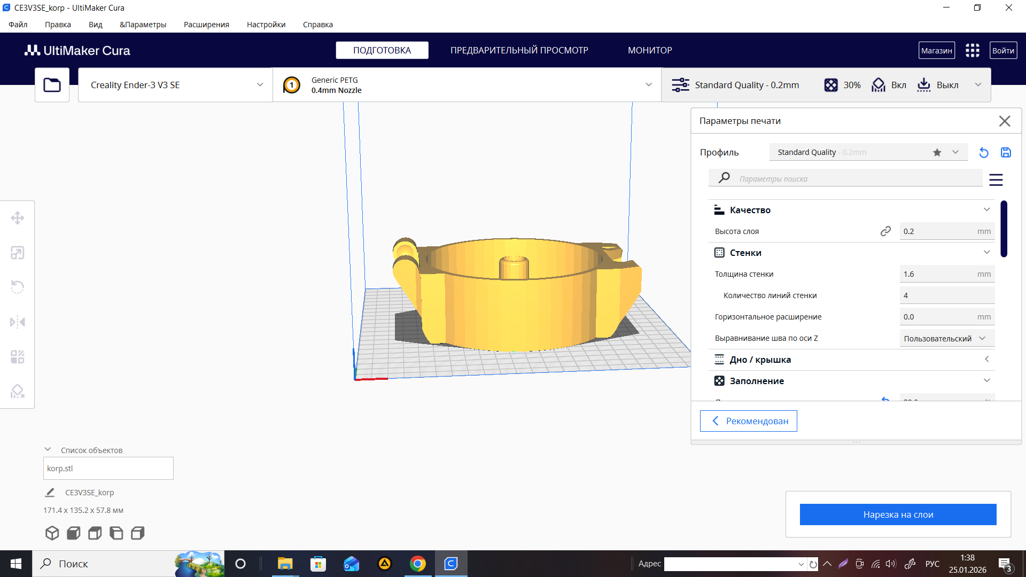Click the pencil icon next to CE3V3SE_korp
The image size is (1026, 577).
click(x=50, y=493)
